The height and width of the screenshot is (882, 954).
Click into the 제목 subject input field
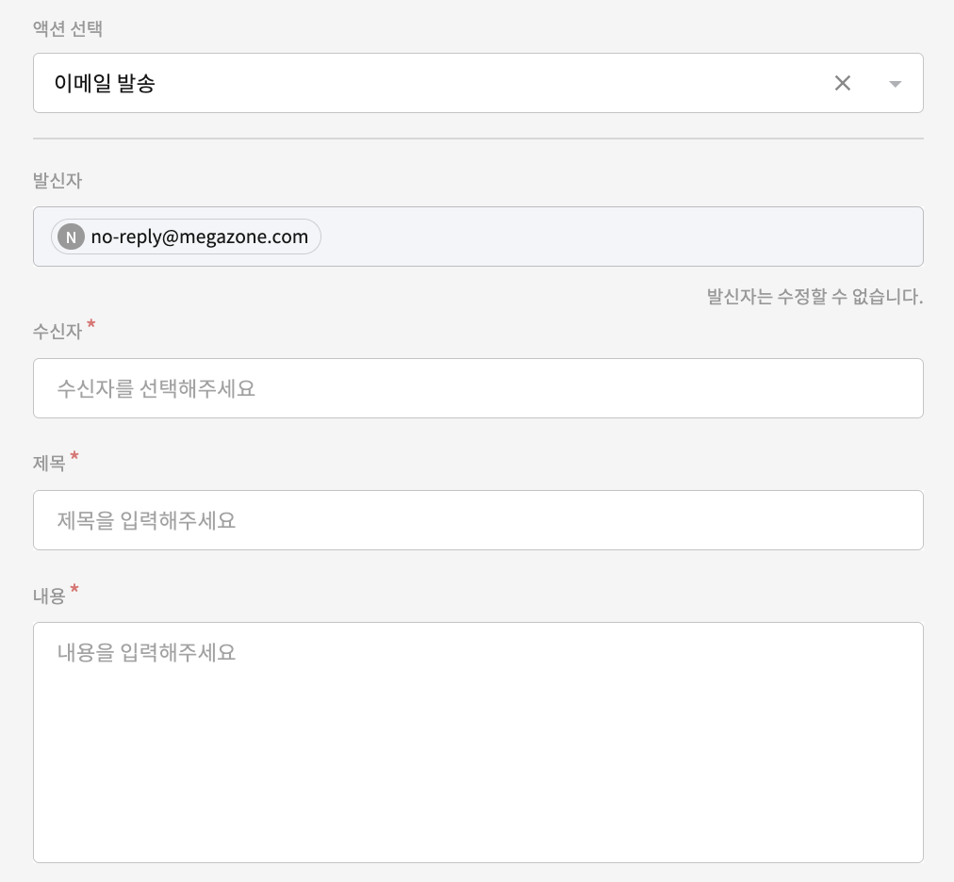pos(477,520)
